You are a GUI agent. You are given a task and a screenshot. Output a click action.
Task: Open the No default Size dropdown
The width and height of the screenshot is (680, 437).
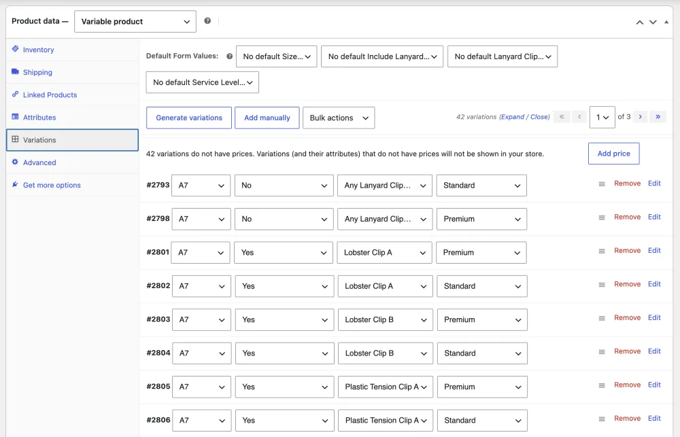(x=277, y=56)
